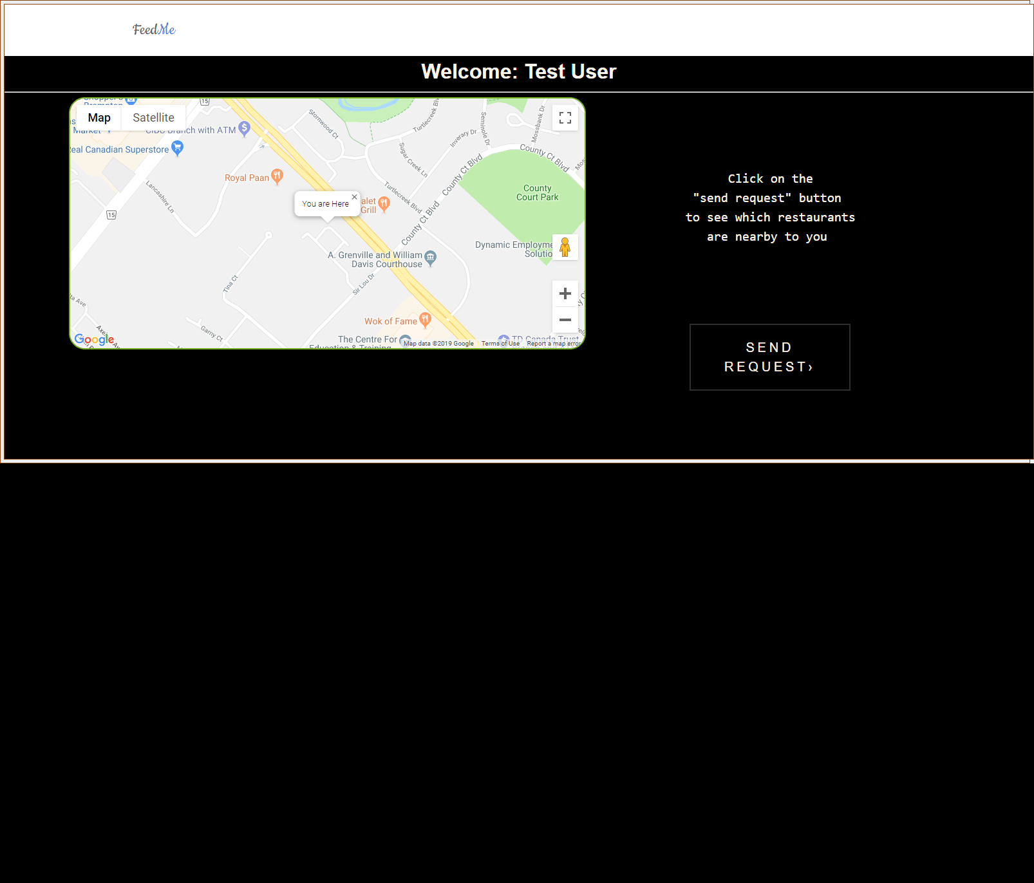The image size is (1034, 883).
Task: Open the FeedMe logo home link
Action: coord(154,30)
